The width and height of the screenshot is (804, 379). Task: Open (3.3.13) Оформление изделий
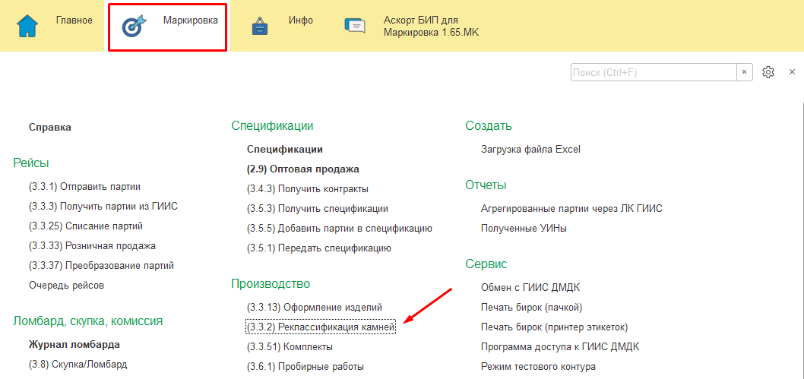[315, 308]
